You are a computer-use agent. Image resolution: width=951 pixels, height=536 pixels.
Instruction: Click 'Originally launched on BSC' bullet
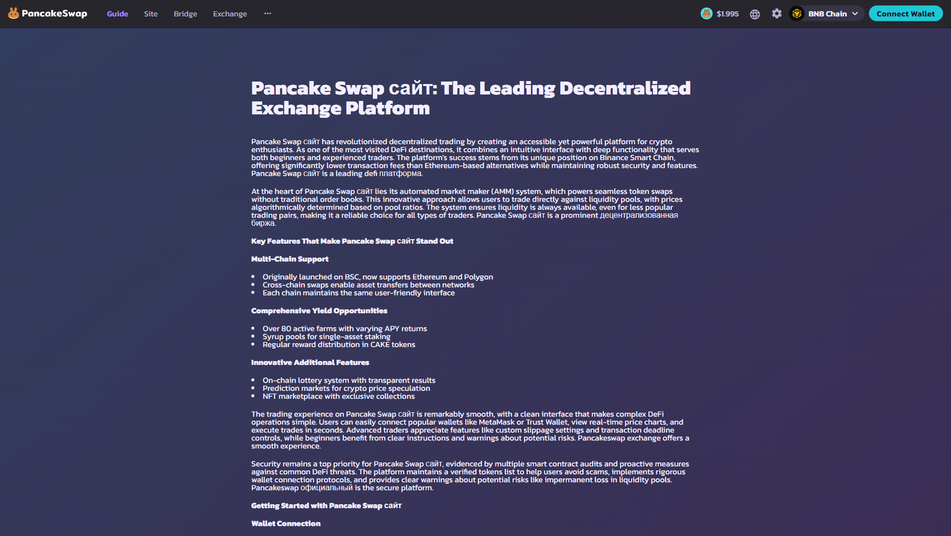(x=378, y=277)
